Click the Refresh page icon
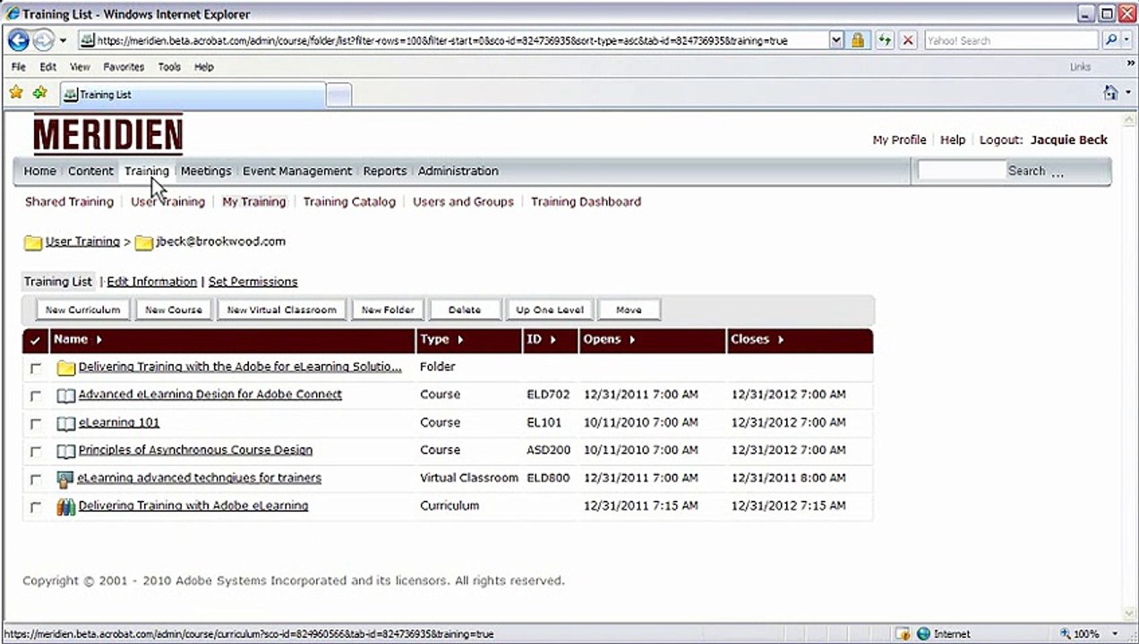 click(x=885, y=40)
